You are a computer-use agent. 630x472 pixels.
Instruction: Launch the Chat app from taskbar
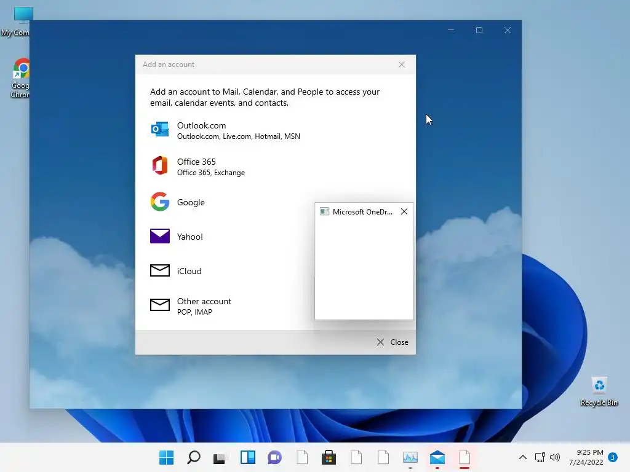pos(275,457)
